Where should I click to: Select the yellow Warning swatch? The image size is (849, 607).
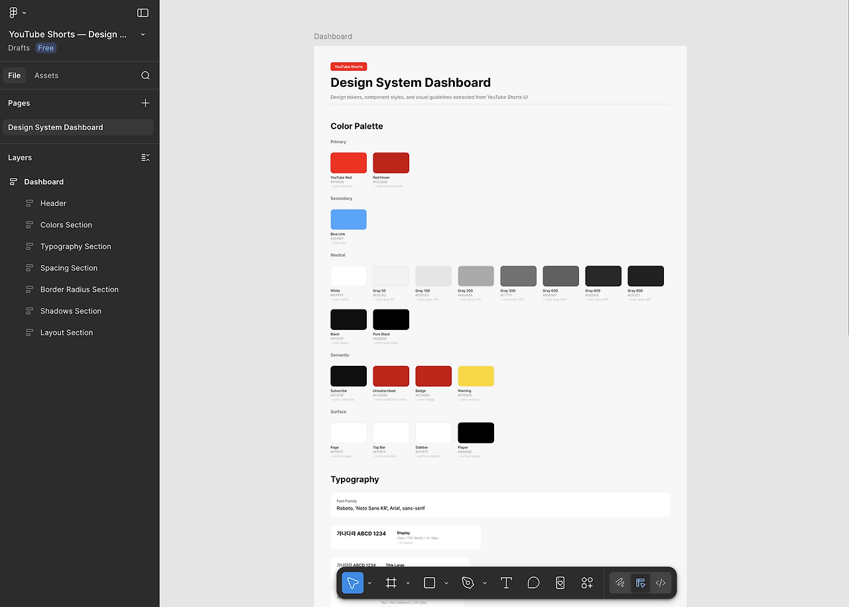click(476, 376)
